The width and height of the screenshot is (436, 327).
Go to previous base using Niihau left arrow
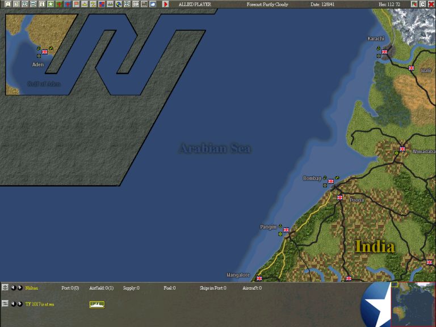click(x=13, y=288)
